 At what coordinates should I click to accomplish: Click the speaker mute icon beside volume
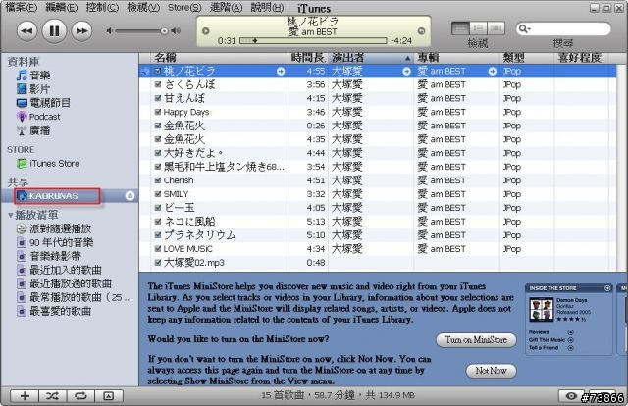point(109,30)
